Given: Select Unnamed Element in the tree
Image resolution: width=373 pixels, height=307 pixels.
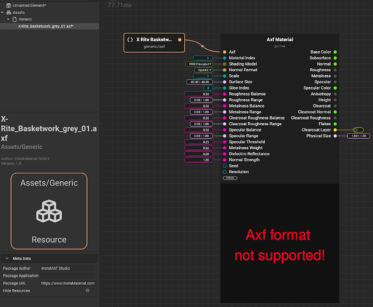Looking at the screenshot, I should coord(29,6).
